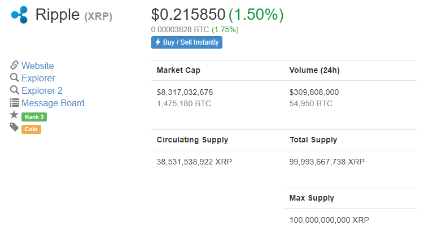Click the Ripple (XRP) heading
Screen dimensions: 442x243
[x=73, y=15]
